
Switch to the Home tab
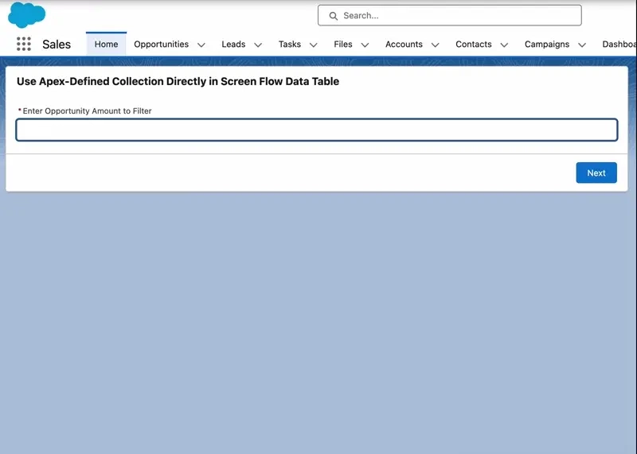point(106,44)
